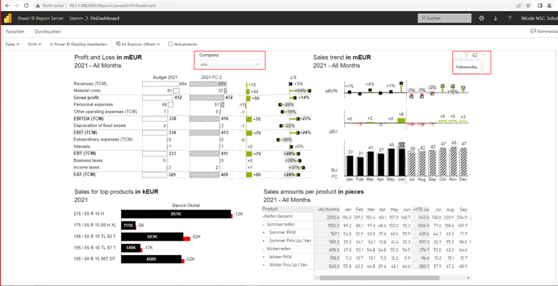Select the 149K bar for 195 / 55 R 16 TL 87 T
The image size is (558, 286).
[131, 248]
